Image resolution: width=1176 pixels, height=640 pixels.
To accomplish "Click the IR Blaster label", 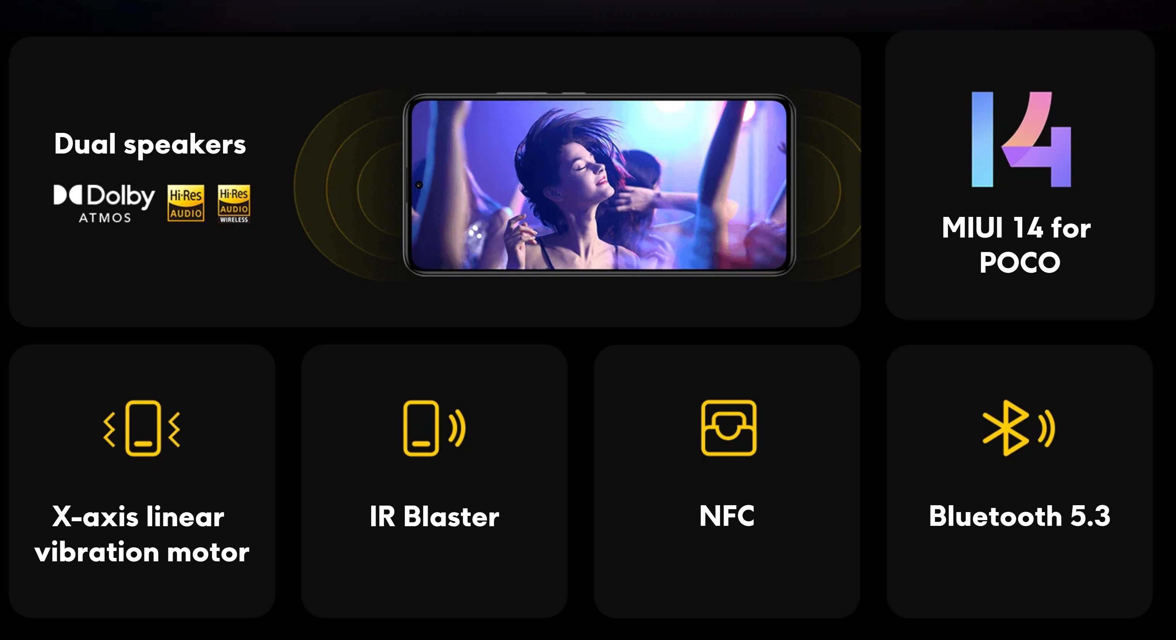I will click(434, 516).
